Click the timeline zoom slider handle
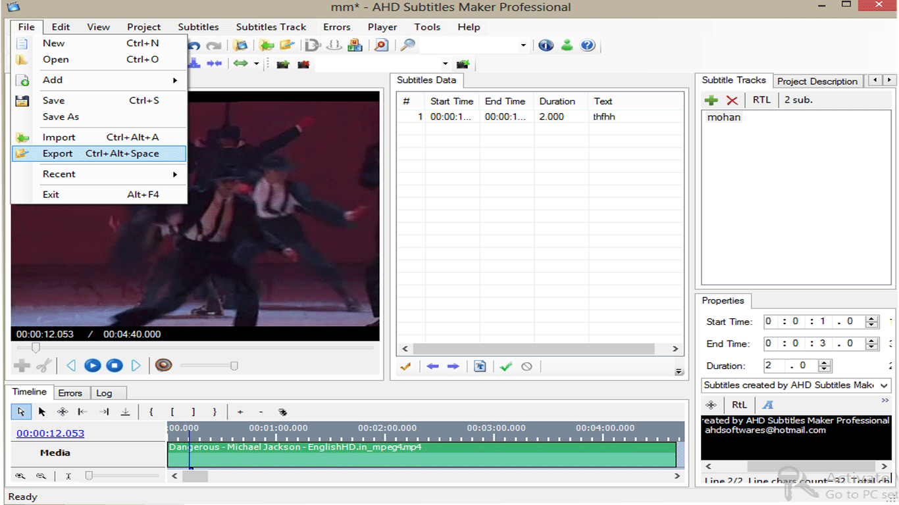 [89, 475]
